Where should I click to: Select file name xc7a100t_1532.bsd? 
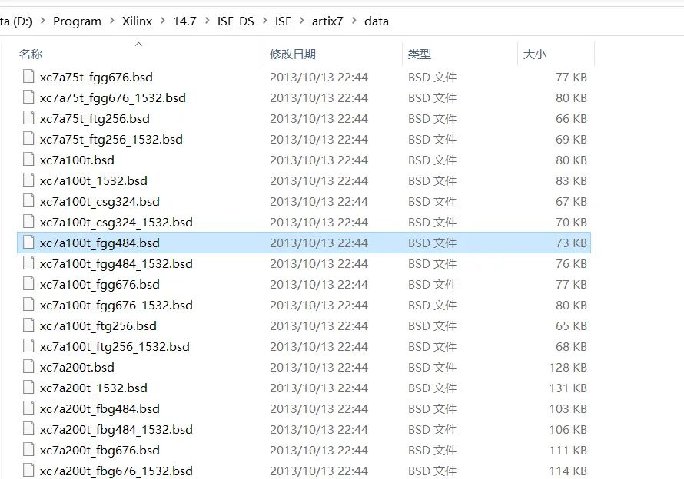(93, 180)
